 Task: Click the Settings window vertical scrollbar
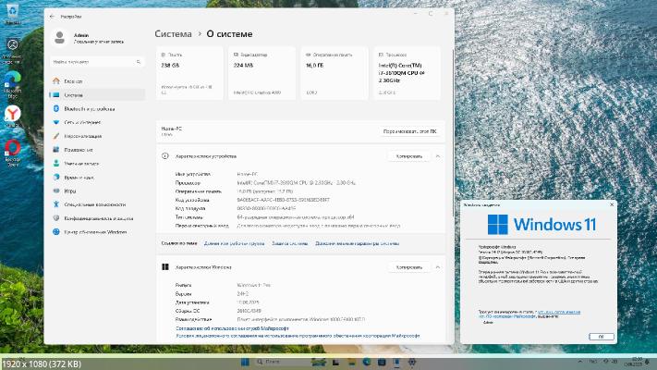point(453,134)
